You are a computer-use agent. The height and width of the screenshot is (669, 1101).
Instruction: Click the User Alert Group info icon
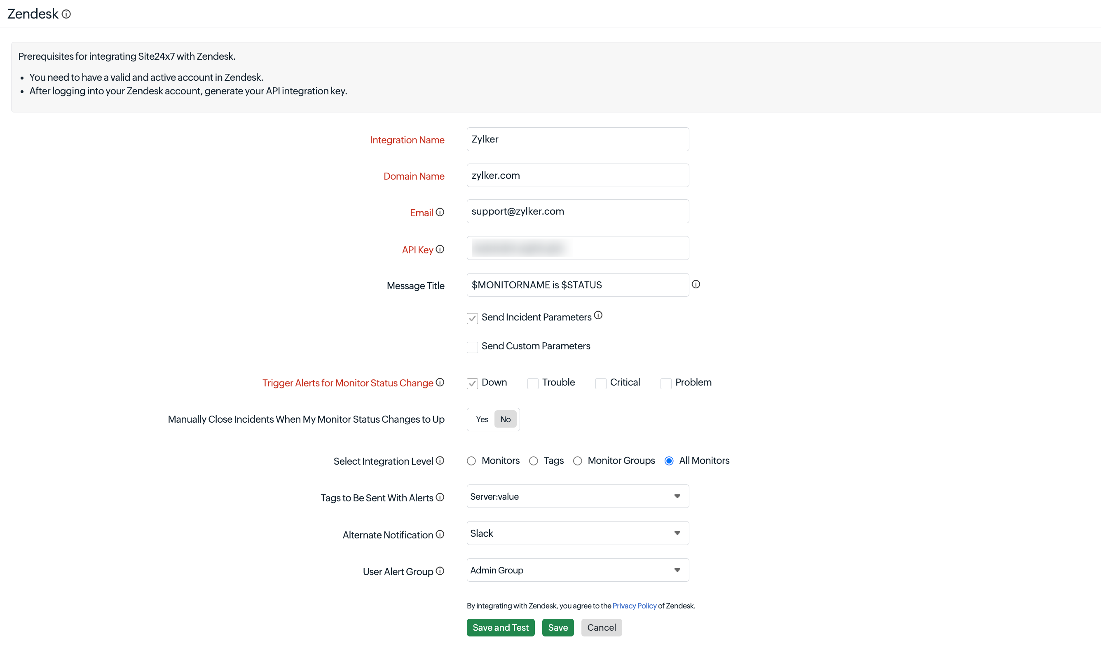[440, 571]
